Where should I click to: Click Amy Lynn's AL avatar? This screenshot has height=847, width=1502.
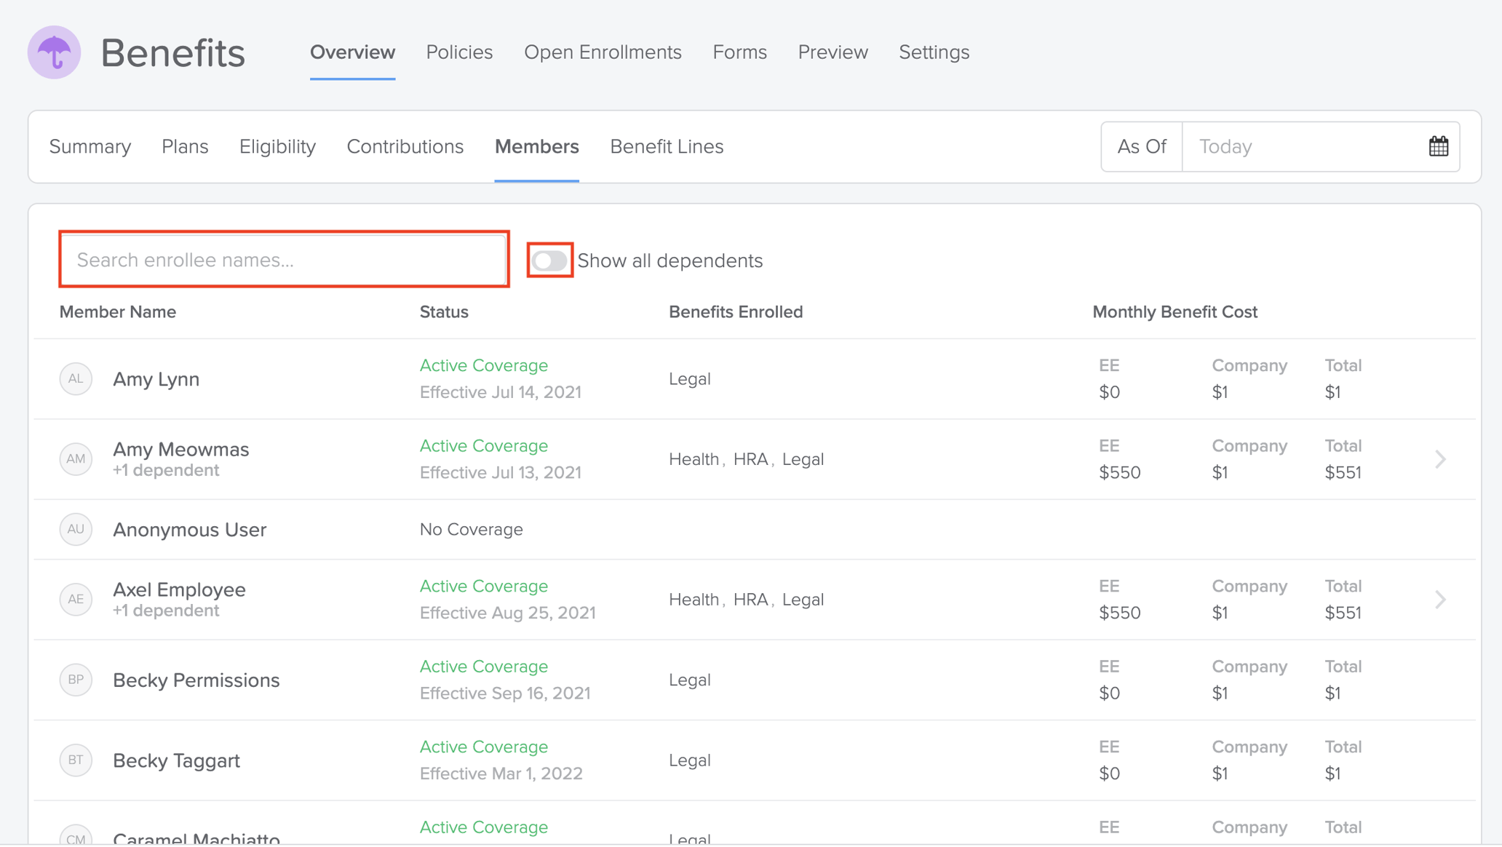point(76,378)
